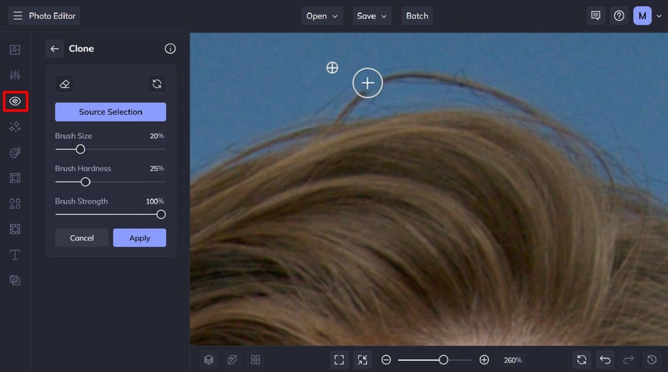Open the feedback comment icon
The image size is (668, 372).
pyautogui.click(x=596, y=16)
